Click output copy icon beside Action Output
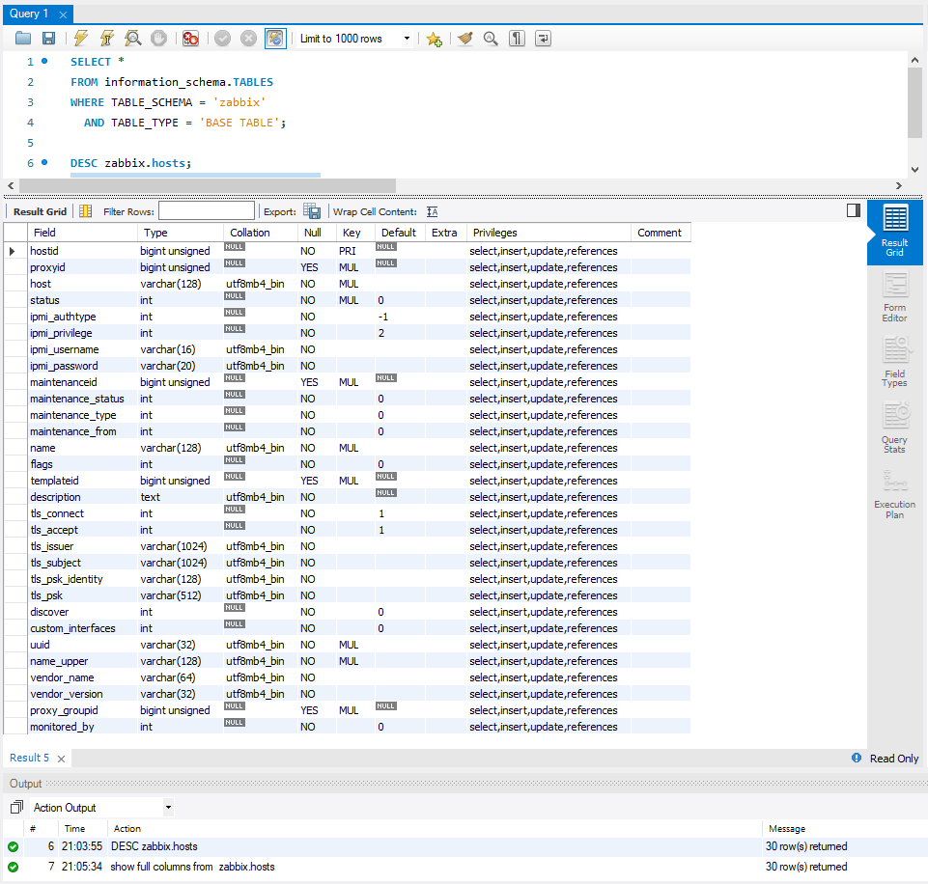This screenshot has width=928, height=884. [16, 807]
